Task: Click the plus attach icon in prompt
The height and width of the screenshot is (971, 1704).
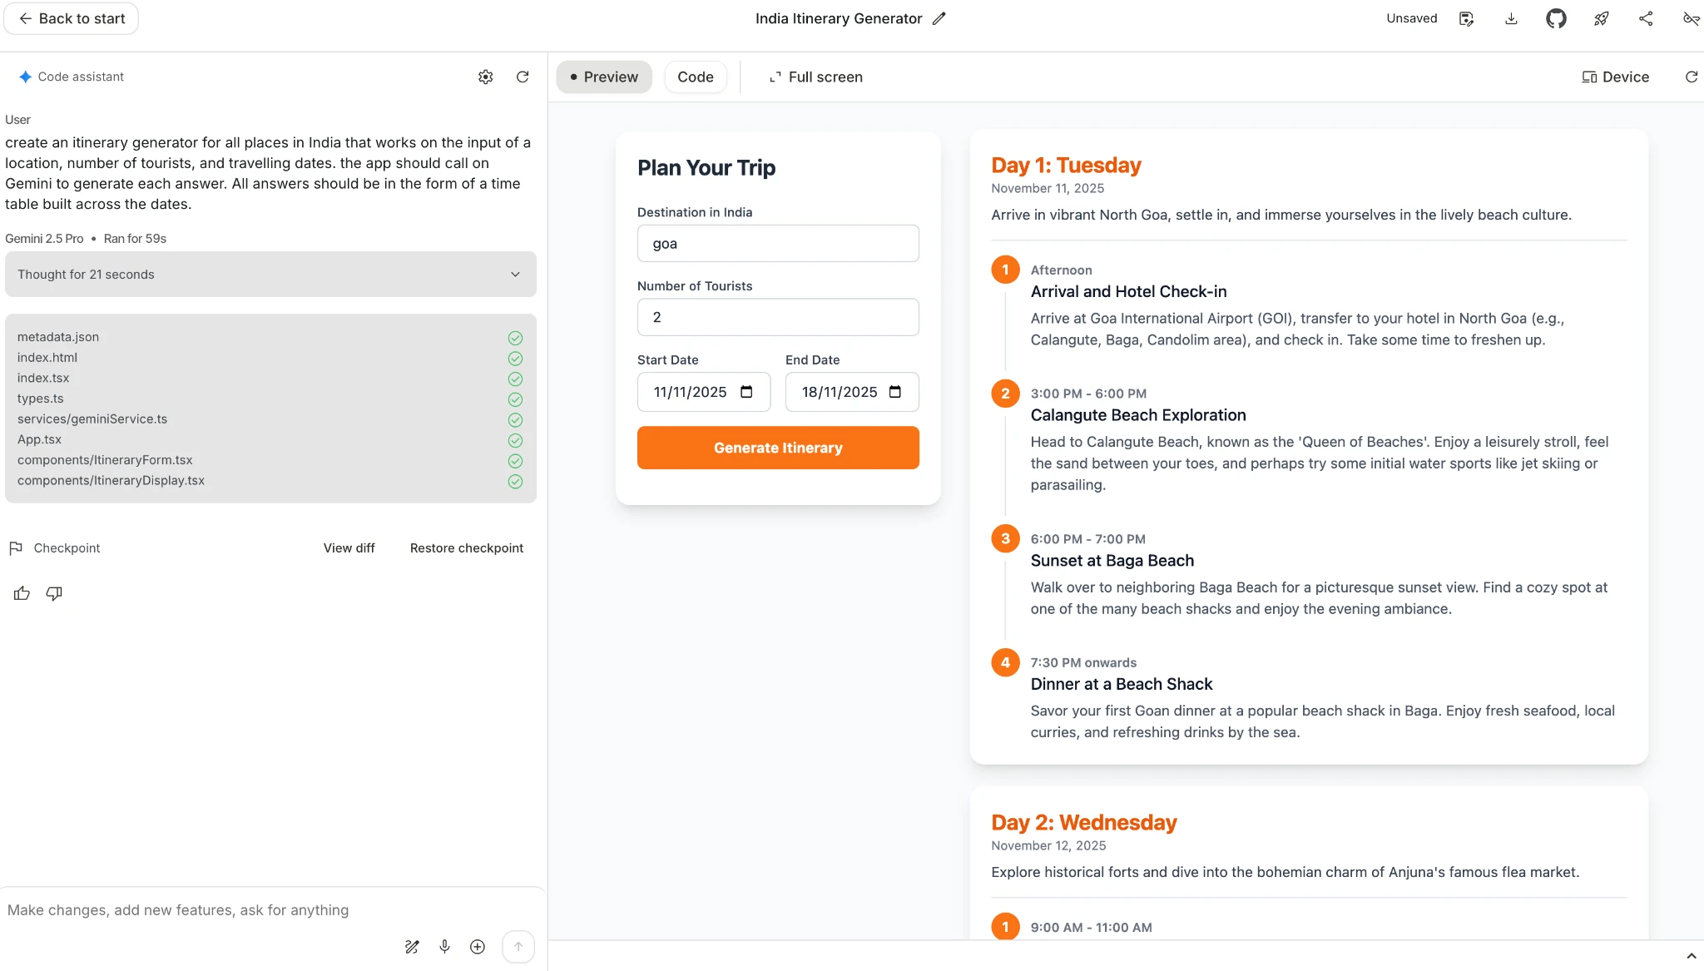Action: click(478, 946)
